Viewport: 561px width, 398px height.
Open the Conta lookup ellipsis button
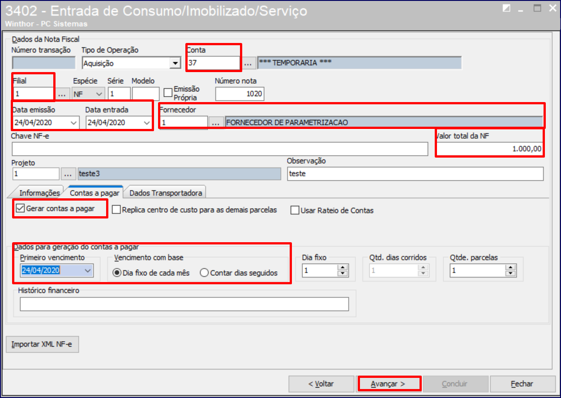pos(250,63)
